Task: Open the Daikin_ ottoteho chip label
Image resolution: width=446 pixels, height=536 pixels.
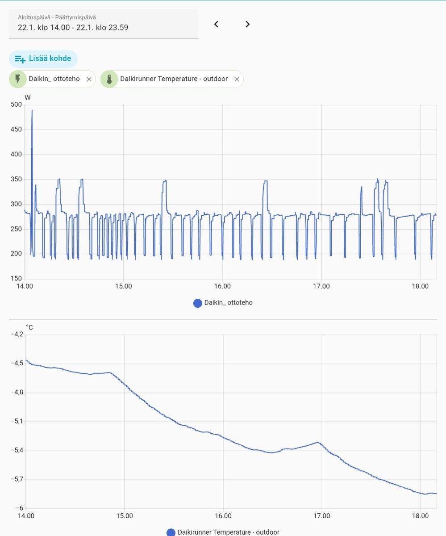Action: tap(54, 79)
